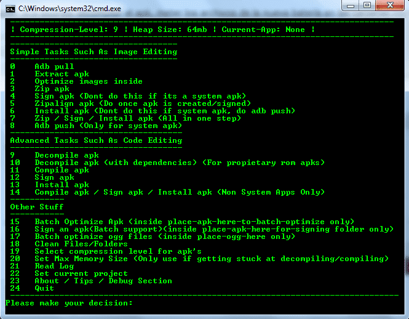Click the '15 Batch Optimize Apk' line
409x319 pixels.
182,222
